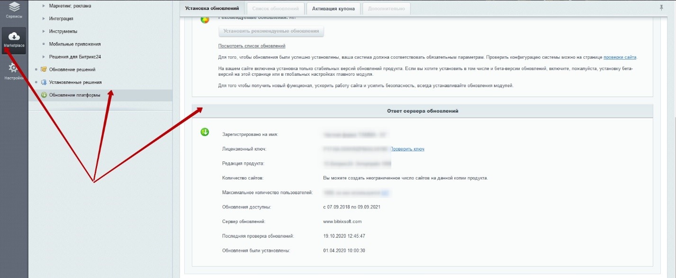Click the Обновление решений item icon

(x=44, y=70)
